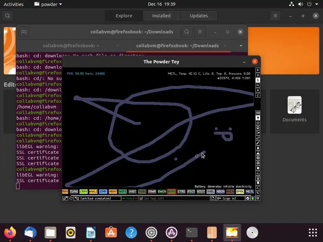Open the Decoration tools category

pyautogui.click(x=258, y=188)
